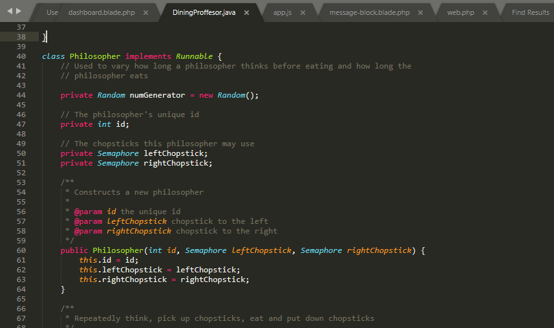554x328 pixels.
Task: Select line number 40 in the gutter
Action: 21,56
